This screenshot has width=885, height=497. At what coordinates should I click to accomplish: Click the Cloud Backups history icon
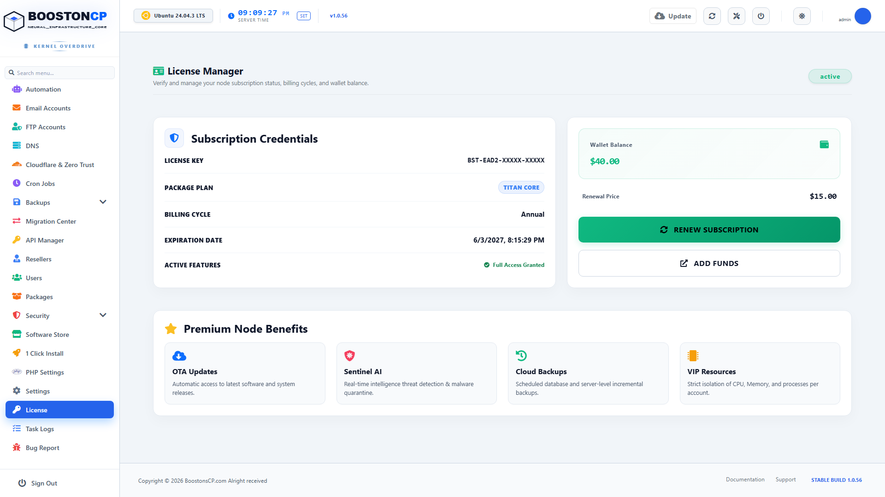click(x=521, y=356)
